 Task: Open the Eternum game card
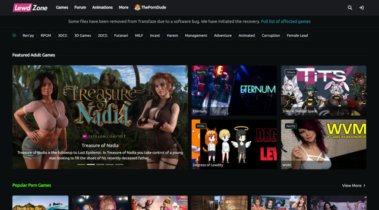coord(234,90)
